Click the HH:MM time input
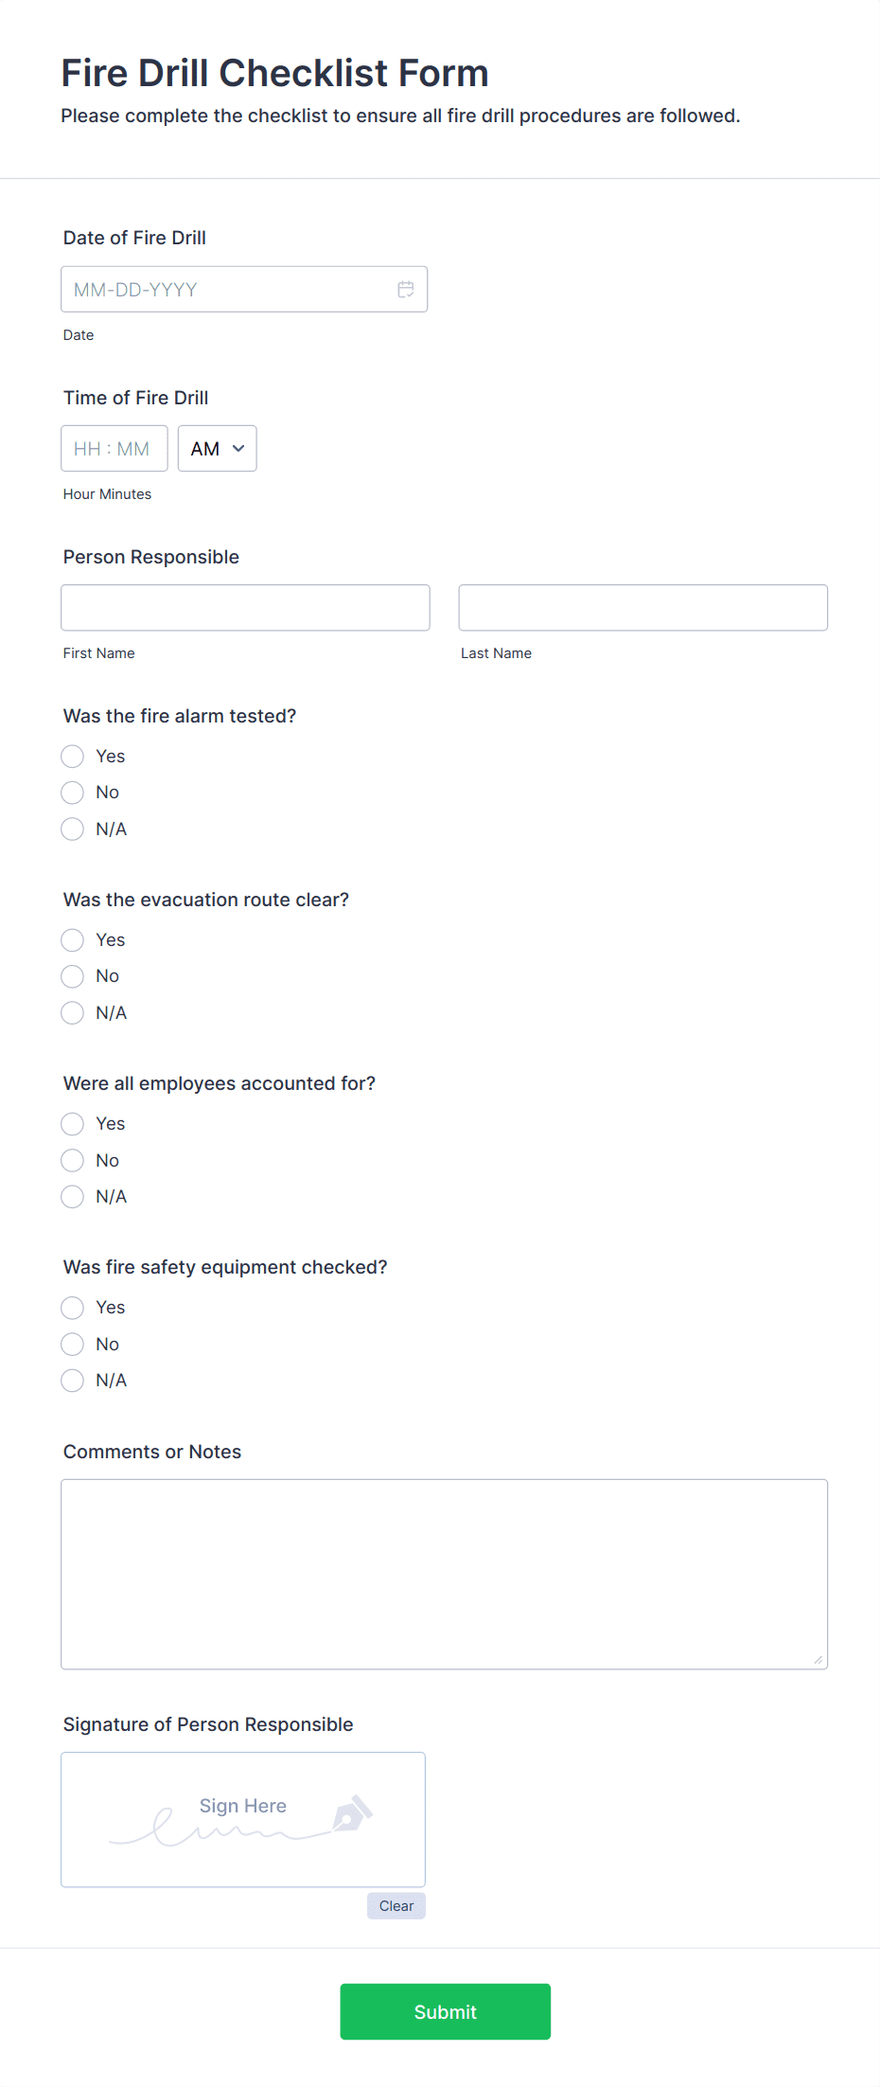Image resolution: width=880 pixels, height=2087 pixels. [114, 449]
